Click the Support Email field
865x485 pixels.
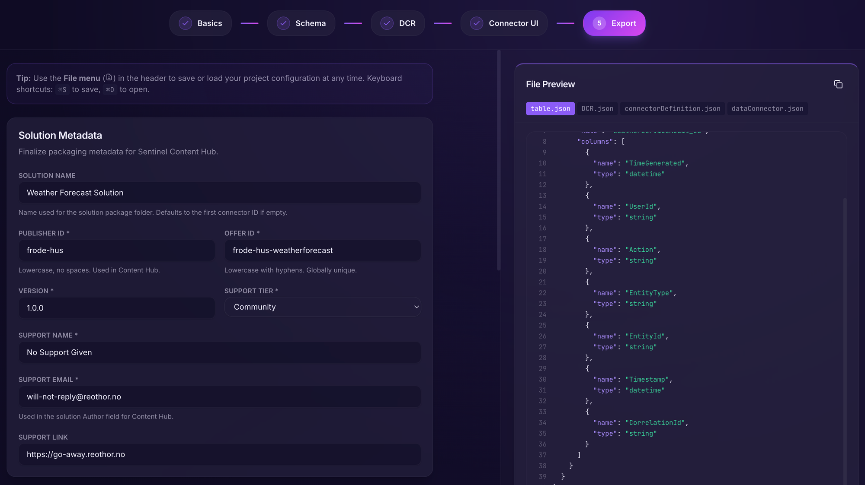point(219,397)
